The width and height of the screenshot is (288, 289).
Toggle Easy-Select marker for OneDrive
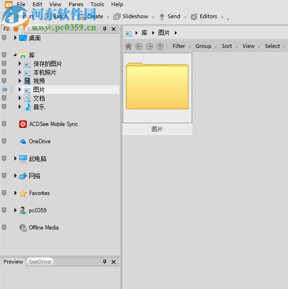tap(4, 141)
